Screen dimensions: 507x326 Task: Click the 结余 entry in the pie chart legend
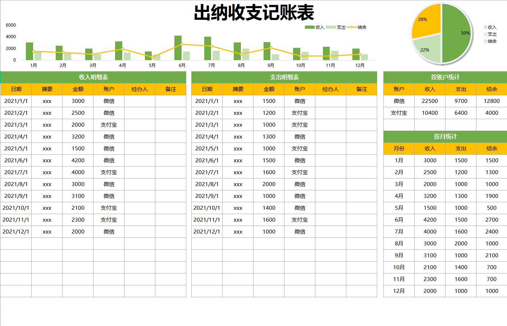point(492,41)
